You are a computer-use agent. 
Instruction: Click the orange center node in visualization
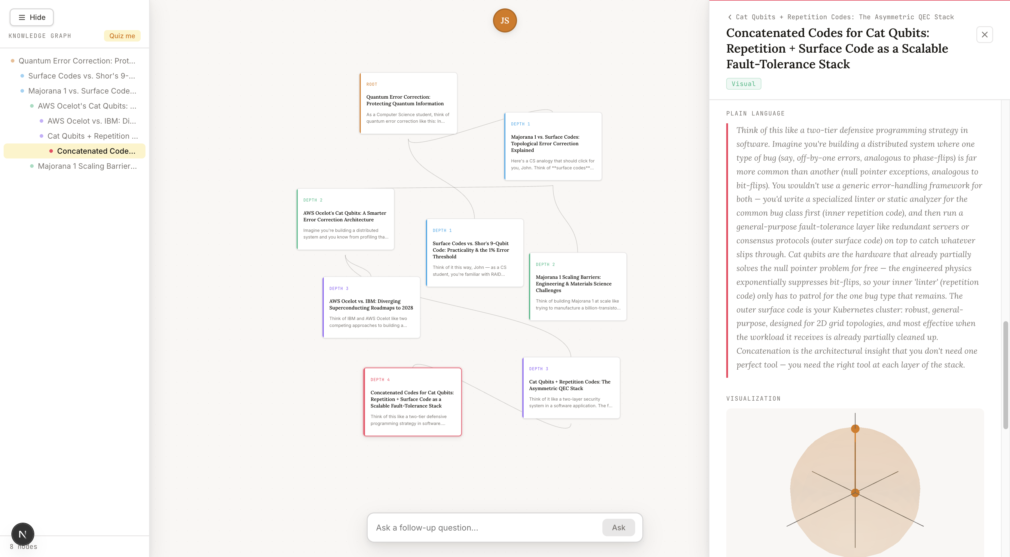pos(855,493)
